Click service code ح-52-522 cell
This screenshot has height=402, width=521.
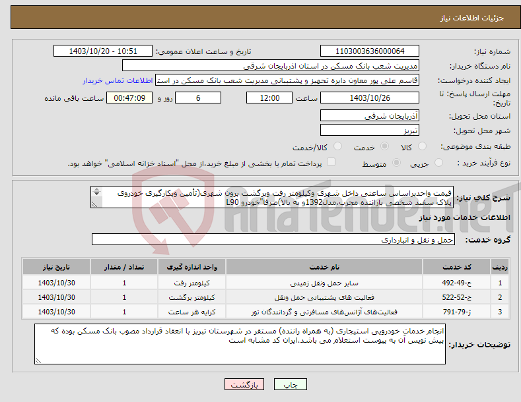[457, 297]
